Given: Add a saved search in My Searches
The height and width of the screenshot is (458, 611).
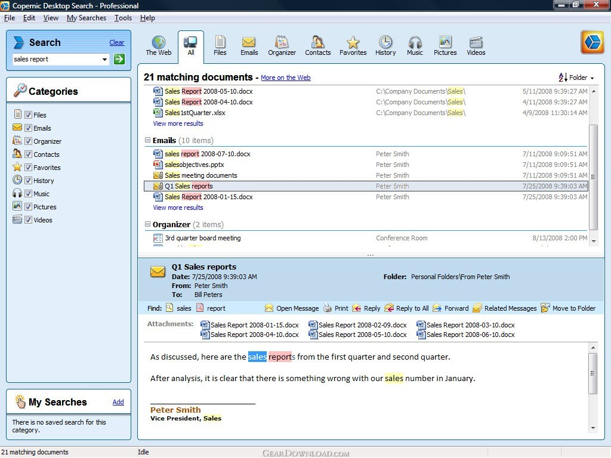Looking at the screenshot, I should pos(118,403).
